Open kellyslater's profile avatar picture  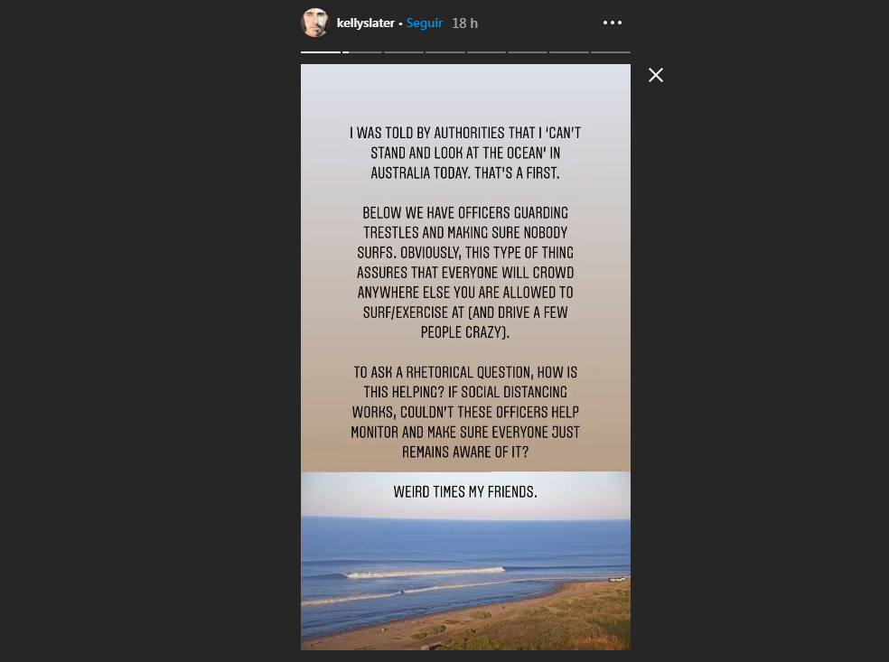(314, 23)
